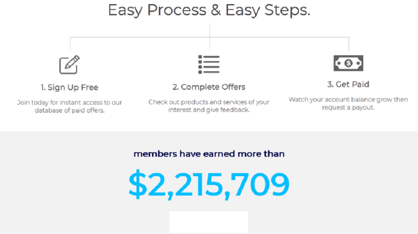The height and width of the screenshot is (234, 418).
Task: Select the '2. Complete Offers' heading
Action: [209, 87]
